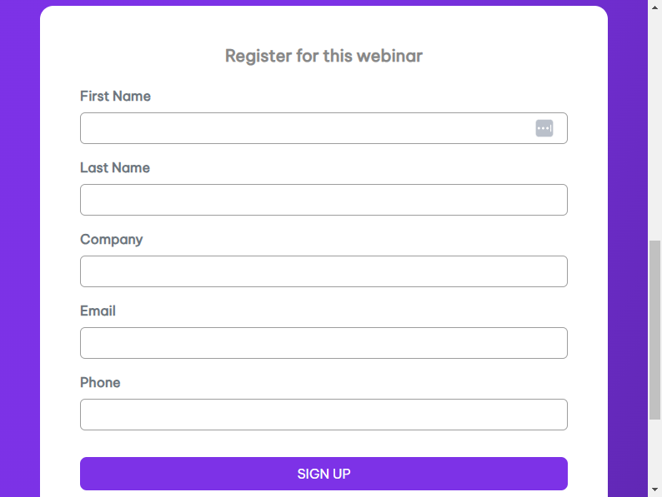Viewport: 662px width, 497px height.
Task: Click purple background left of the form card
Action: coord(20,253)
